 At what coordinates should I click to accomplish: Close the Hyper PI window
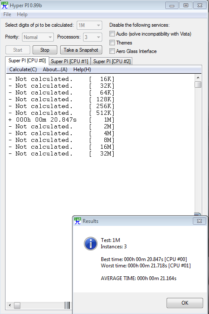[200, 5]
